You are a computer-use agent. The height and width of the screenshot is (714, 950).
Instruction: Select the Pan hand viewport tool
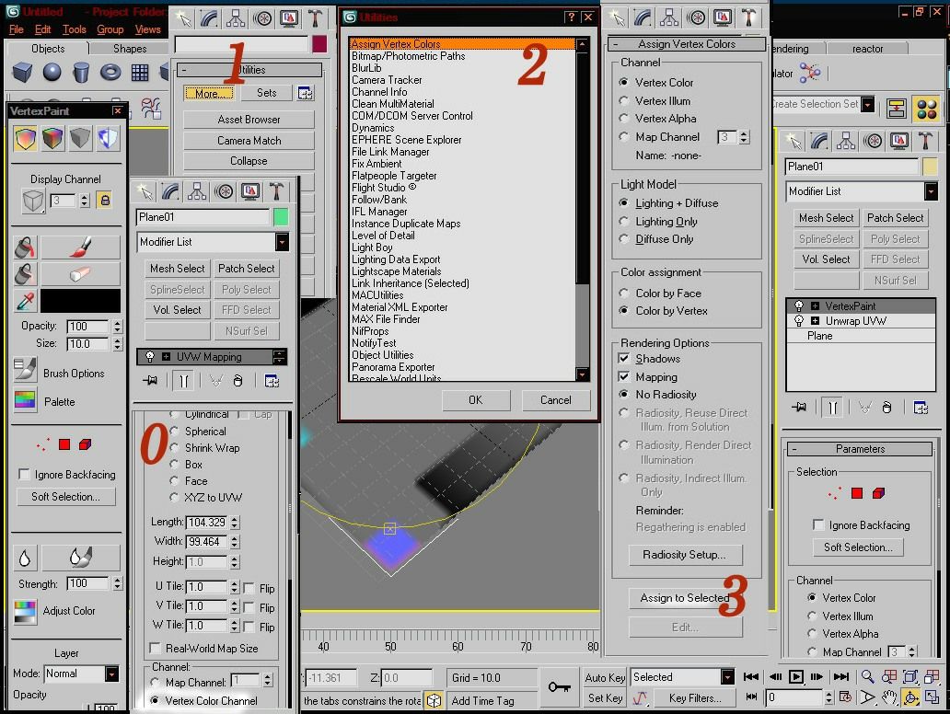click(888, 697)
